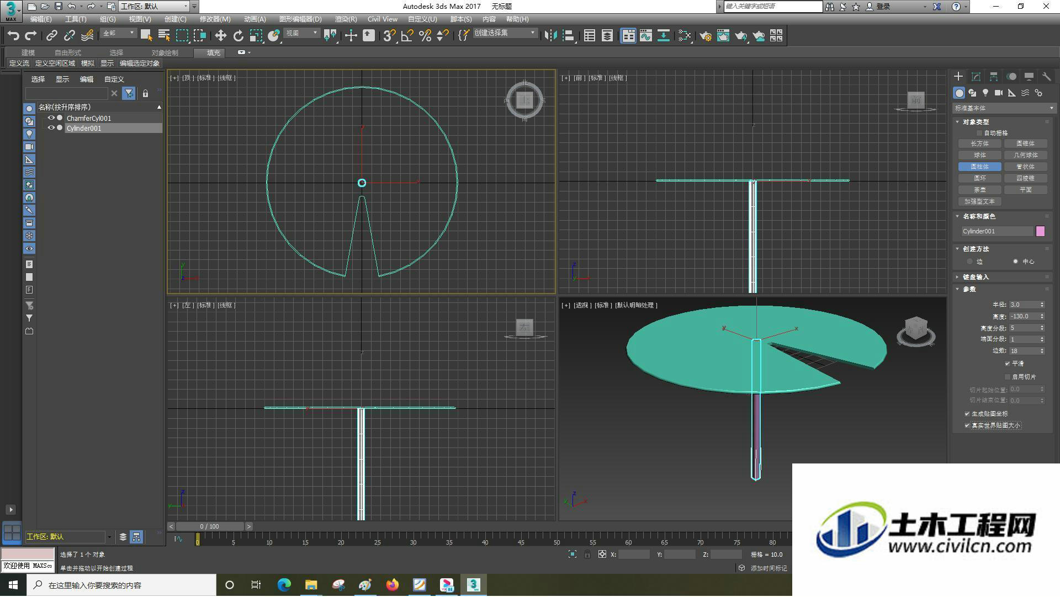This screenshot has width=1060, height=597.
Task: Select the Shapes category in Create panel
Action: click(x=972, y=93)
